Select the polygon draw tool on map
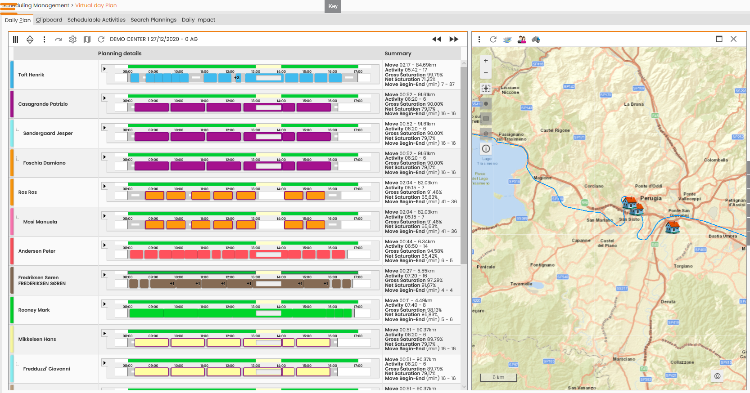Screen dimensions: 750x393 486,133
